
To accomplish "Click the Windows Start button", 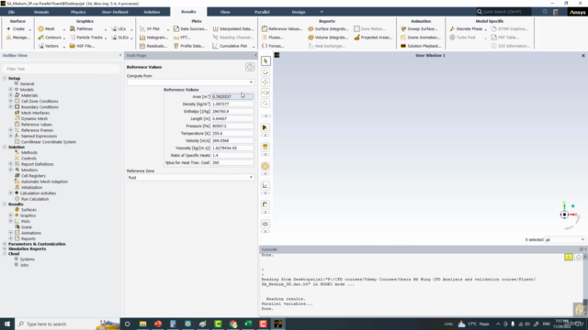I will point(7,324).
